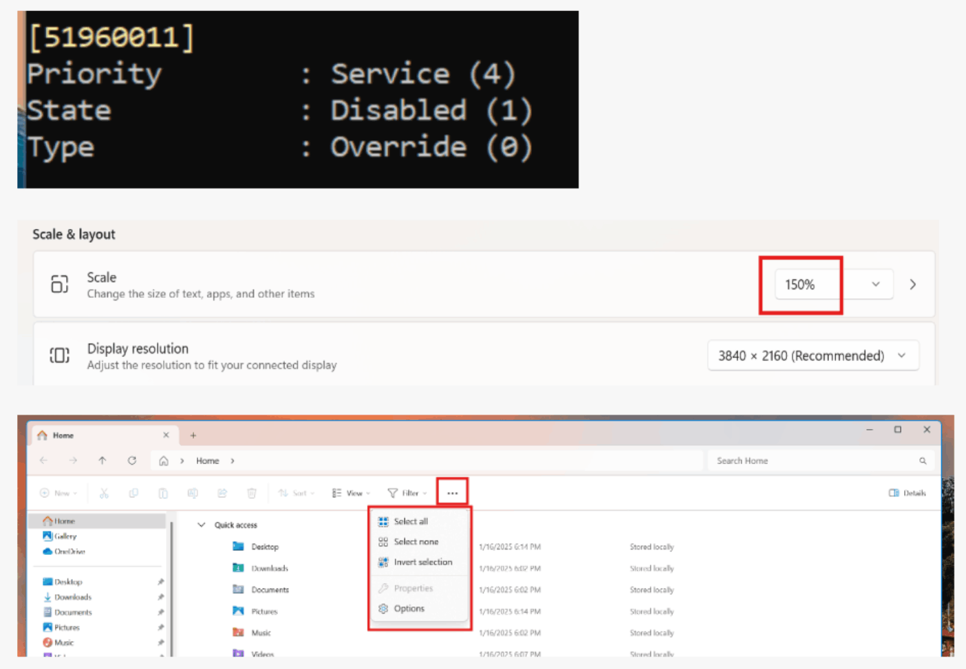966x669 pixels.
Task: Open pinned Pictures in the sidebar
Action: (x=61, y=627)
